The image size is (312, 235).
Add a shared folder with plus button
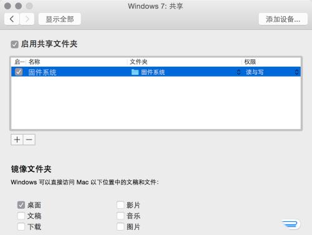(x=17, y=140)
